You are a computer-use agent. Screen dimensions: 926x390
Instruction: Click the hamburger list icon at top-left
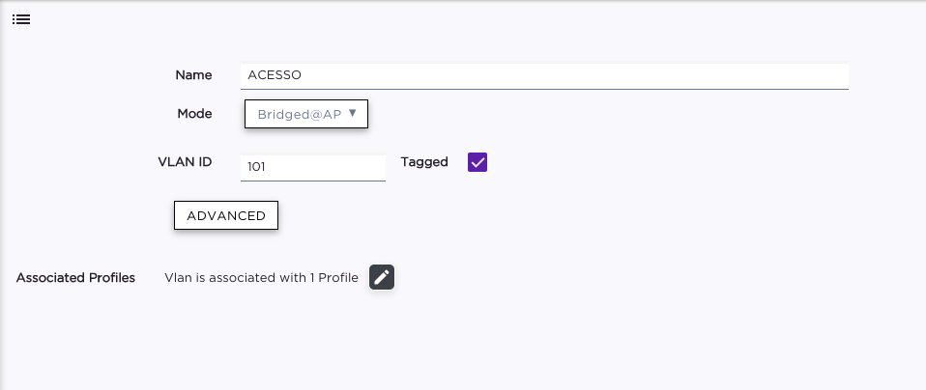pos(21,19)
